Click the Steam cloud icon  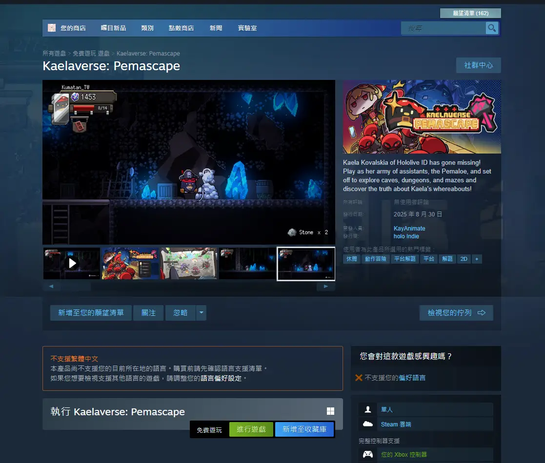pos(368,424)
